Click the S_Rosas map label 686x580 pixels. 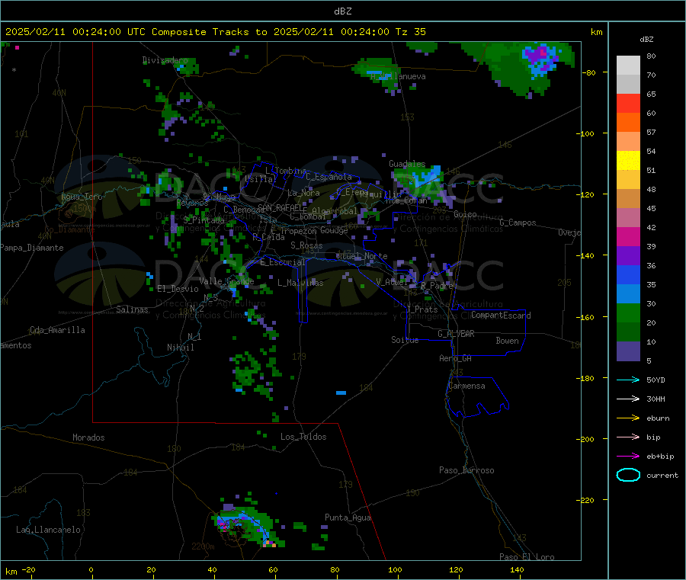pyautogui.click(x=306, y=245)
